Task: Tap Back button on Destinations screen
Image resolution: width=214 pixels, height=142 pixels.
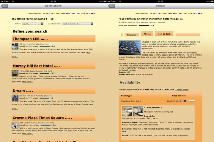Action: [x=4, y=6]
